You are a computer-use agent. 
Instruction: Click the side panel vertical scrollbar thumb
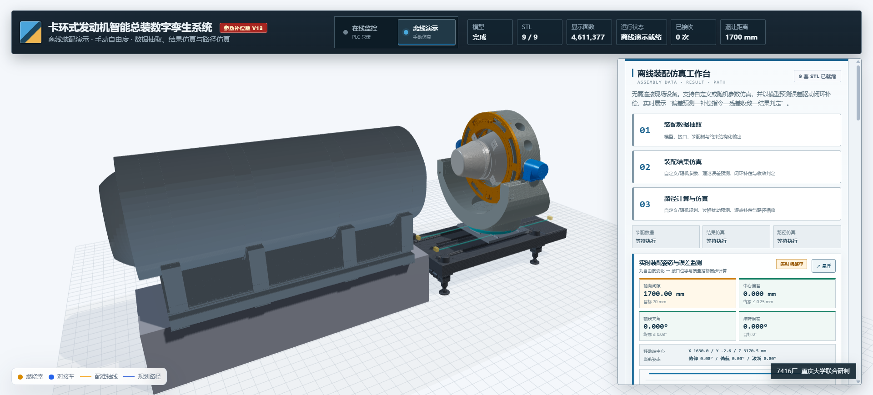[858, 93]
